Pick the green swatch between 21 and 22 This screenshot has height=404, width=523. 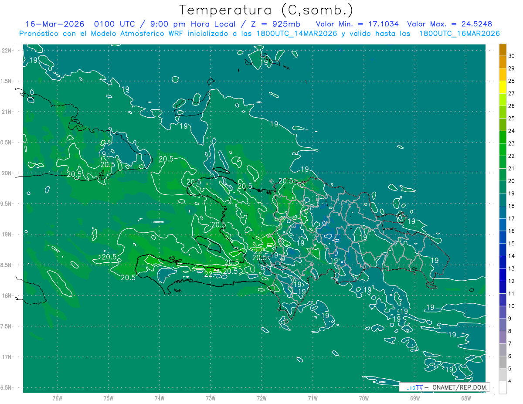[x=503, y=162]
